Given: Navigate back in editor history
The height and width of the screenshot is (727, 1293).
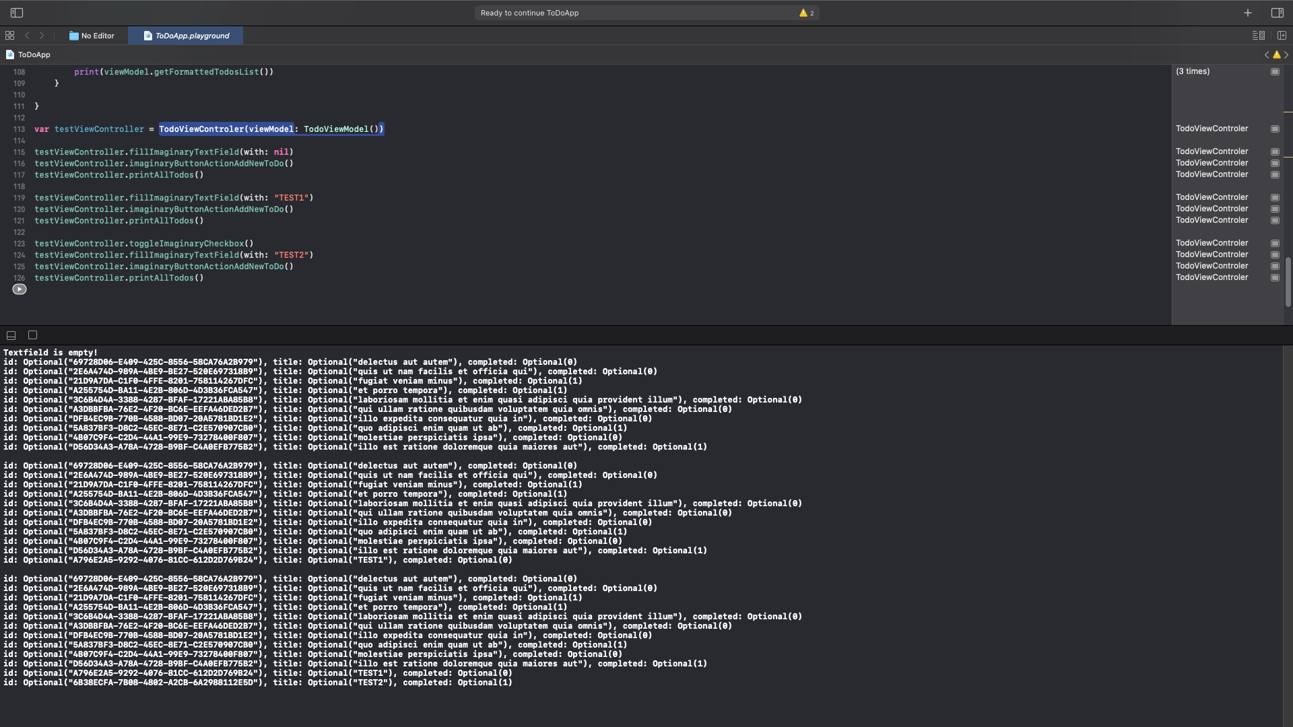Looking at the screenshot, I should 27,36.
